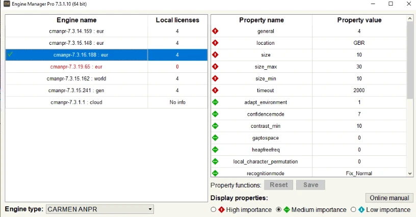Select the Medium importance radio button
Viewport: 416px width, 217px height.
[x=278, y=209]
